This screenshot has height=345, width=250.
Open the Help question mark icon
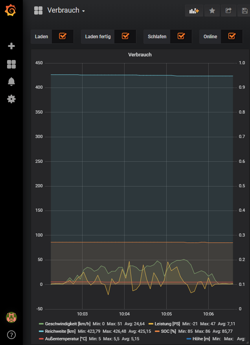click(11, 335)
